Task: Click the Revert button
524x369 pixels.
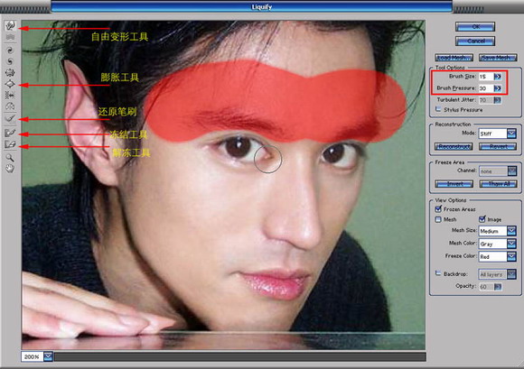Action: coord(498,146)
